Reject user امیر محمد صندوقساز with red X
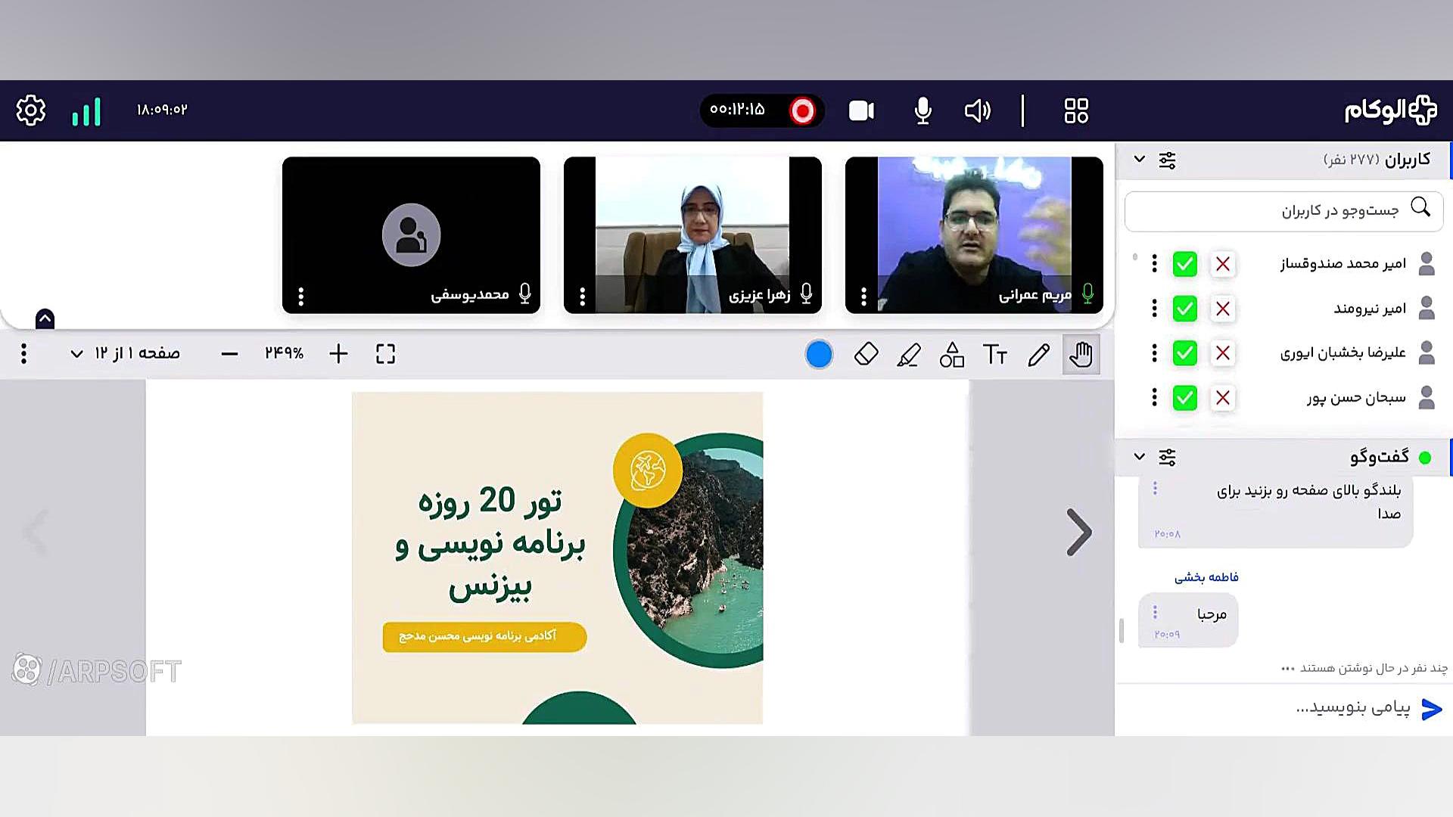This screenshot has width=1453, height=817. click(1223, 264)
